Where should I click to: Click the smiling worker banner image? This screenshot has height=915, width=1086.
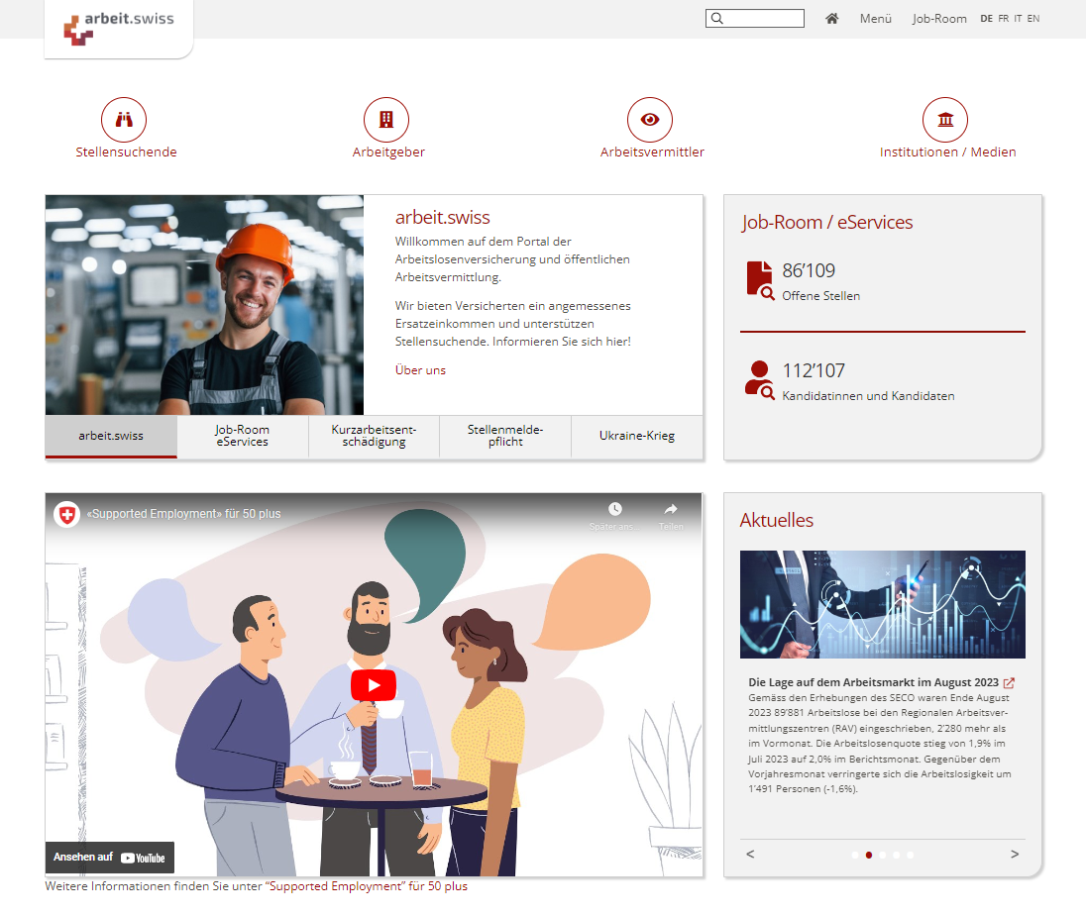pyautogui.click(x=204, y=305)
